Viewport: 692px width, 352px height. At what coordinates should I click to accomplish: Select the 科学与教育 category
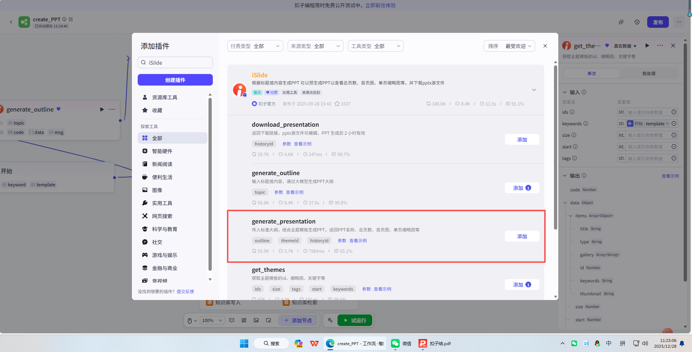click(172, 229)
